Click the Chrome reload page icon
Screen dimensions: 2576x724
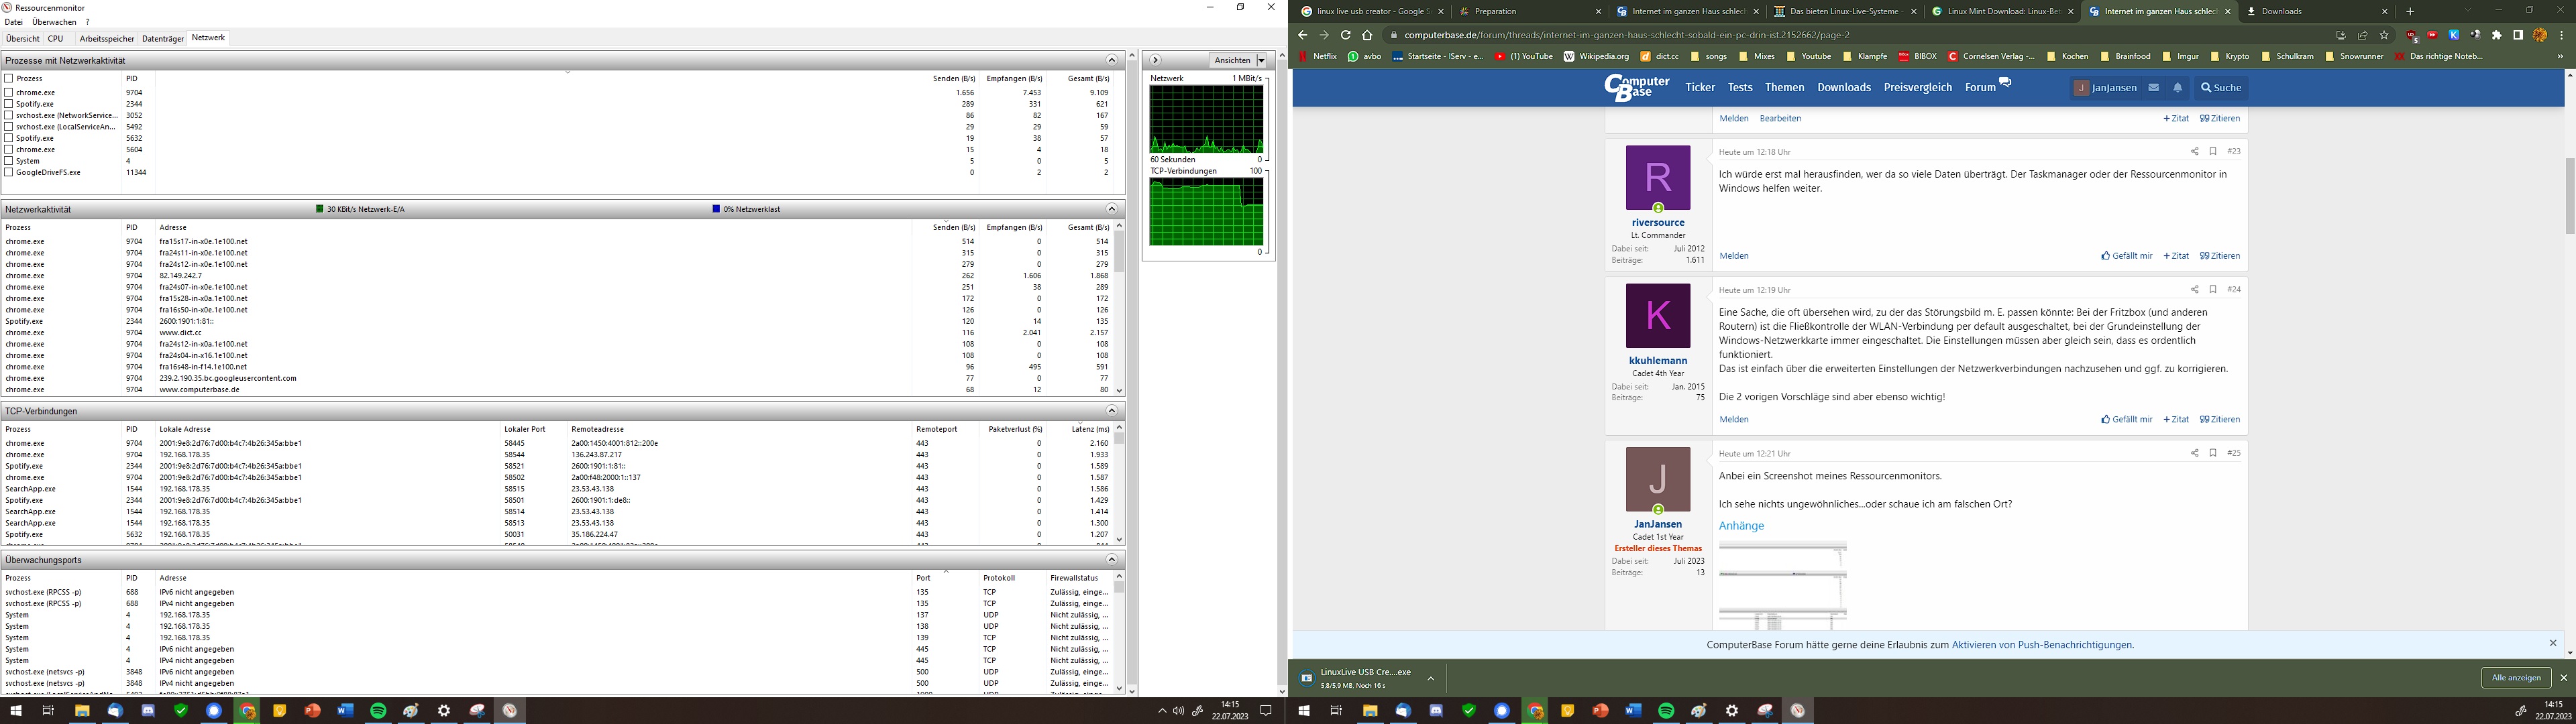(x=1346, y=35)
